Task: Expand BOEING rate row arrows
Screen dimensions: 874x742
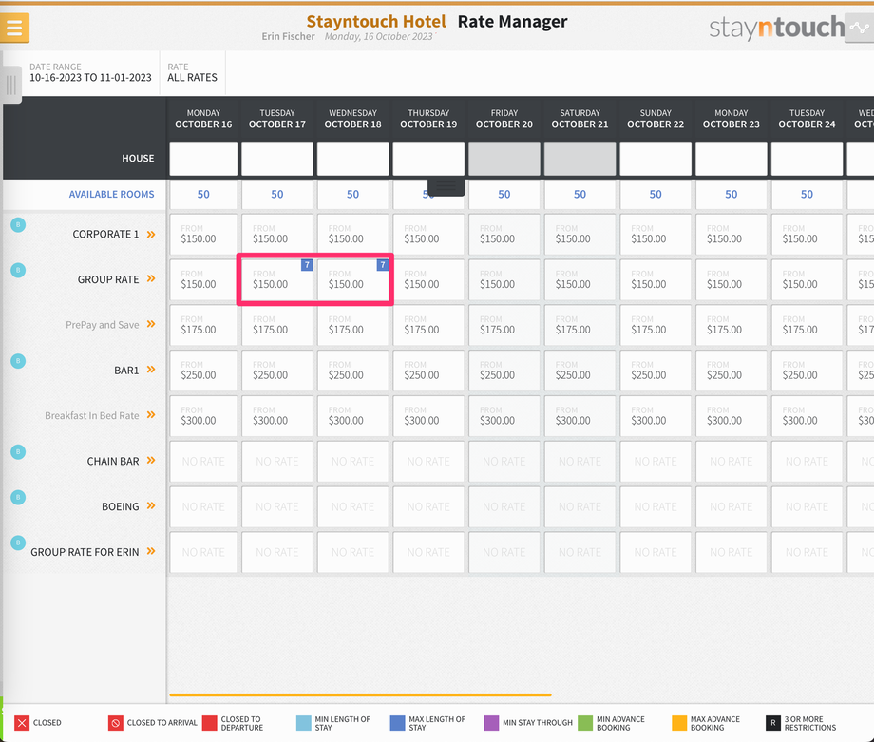Action: point(151,506)
